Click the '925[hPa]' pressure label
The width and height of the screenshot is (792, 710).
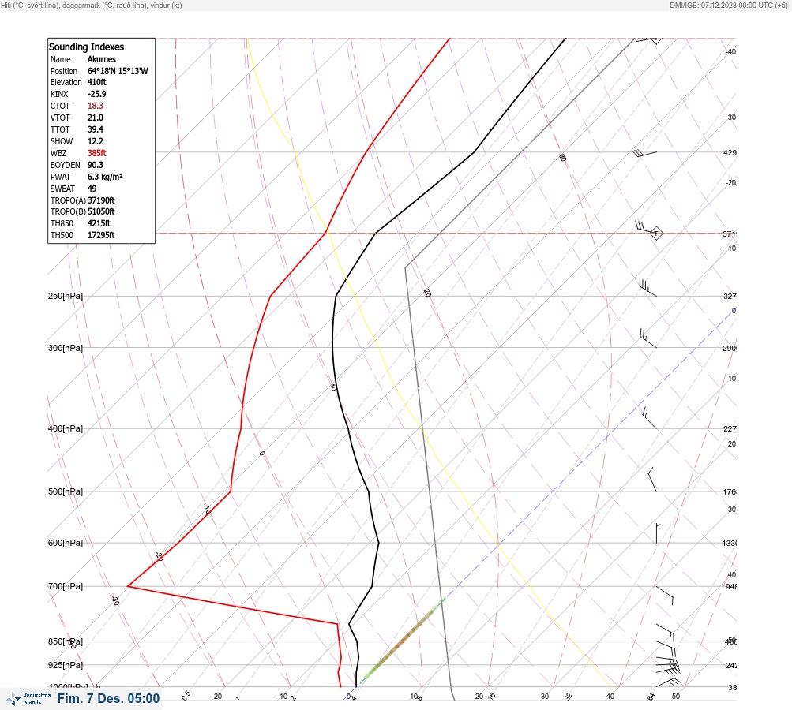66,665
